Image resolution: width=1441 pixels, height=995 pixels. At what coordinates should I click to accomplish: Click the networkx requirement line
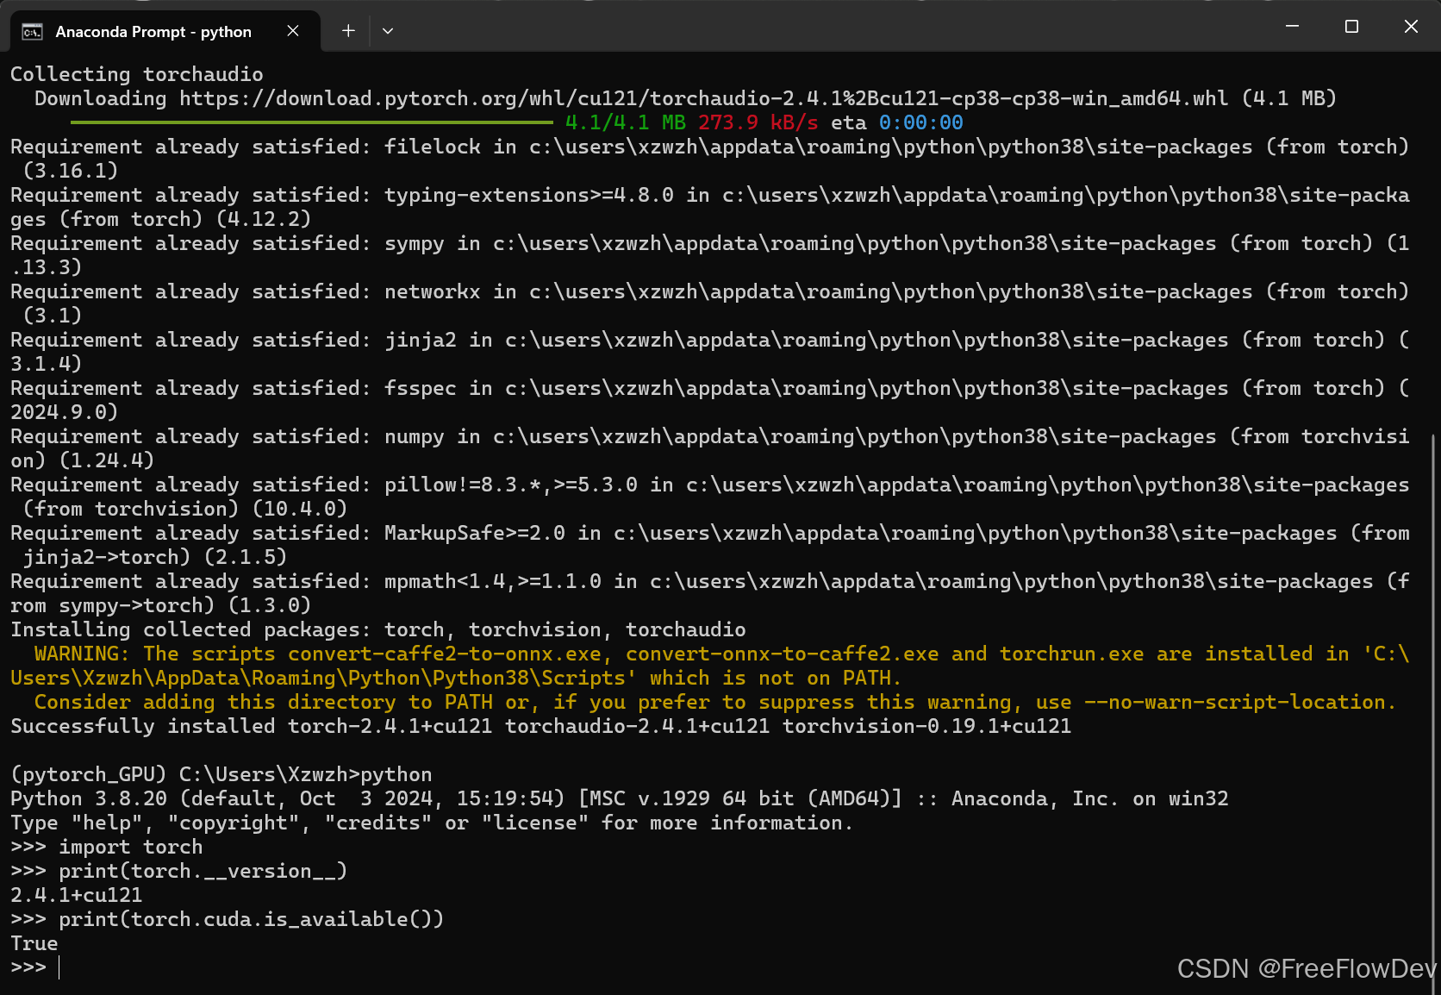click(x=710, y=304)
